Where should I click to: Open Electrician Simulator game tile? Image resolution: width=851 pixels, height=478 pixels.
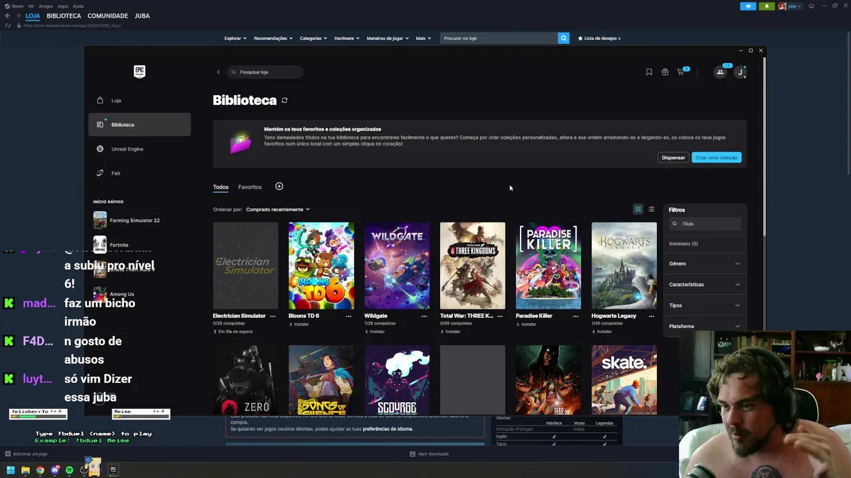tap(245, 266)
